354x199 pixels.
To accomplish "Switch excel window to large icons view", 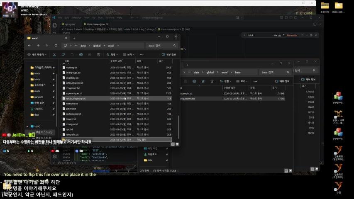I will click(177, 144).
